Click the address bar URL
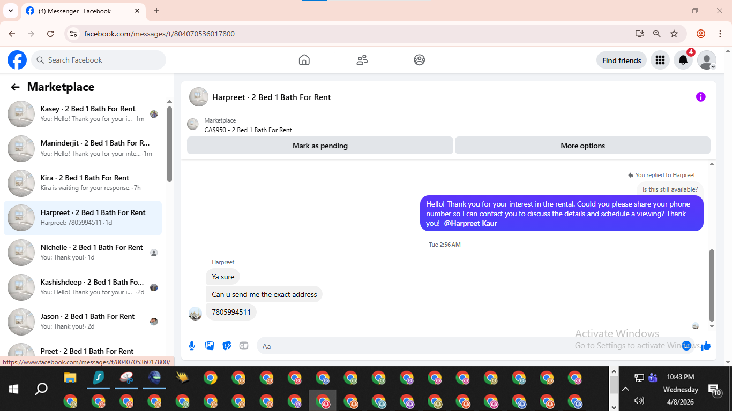732x411 pixels. pyautogui.click(x=159, y=34)
